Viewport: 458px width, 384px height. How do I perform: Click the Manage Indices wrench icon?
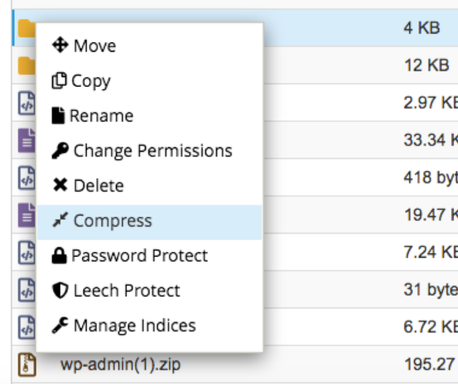point(60,325)
